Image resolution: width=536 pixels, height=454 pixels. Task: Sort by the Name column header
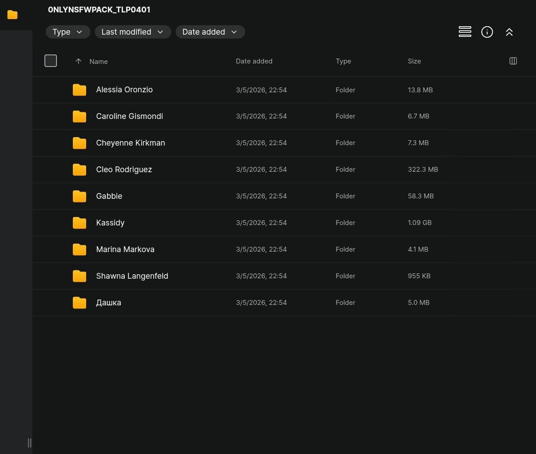tap(99, 62)
